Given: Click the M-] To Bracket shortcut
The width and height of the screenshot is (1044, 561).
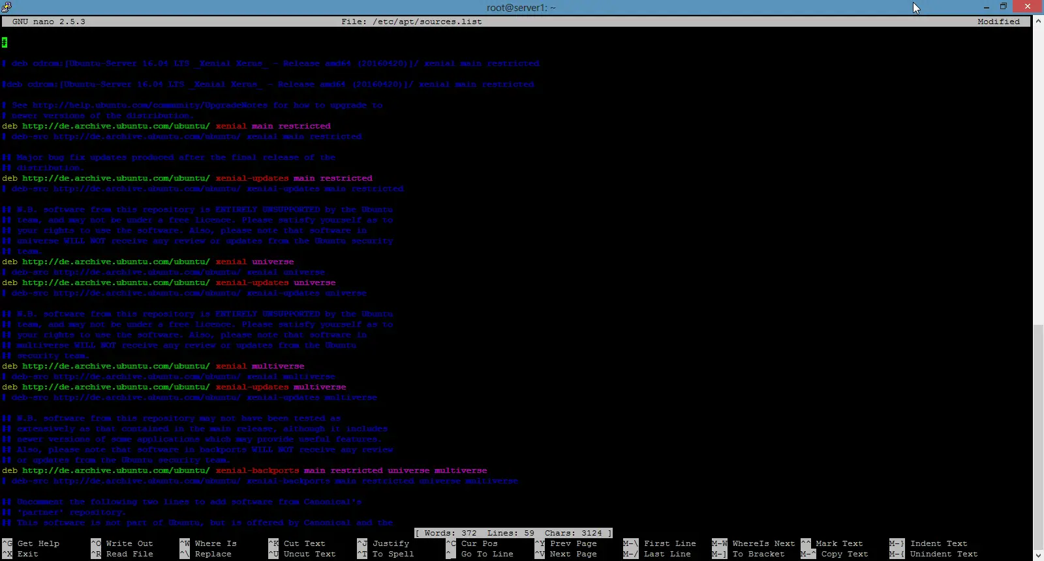Looking at the screenshot, I should [x=748, y=554].
